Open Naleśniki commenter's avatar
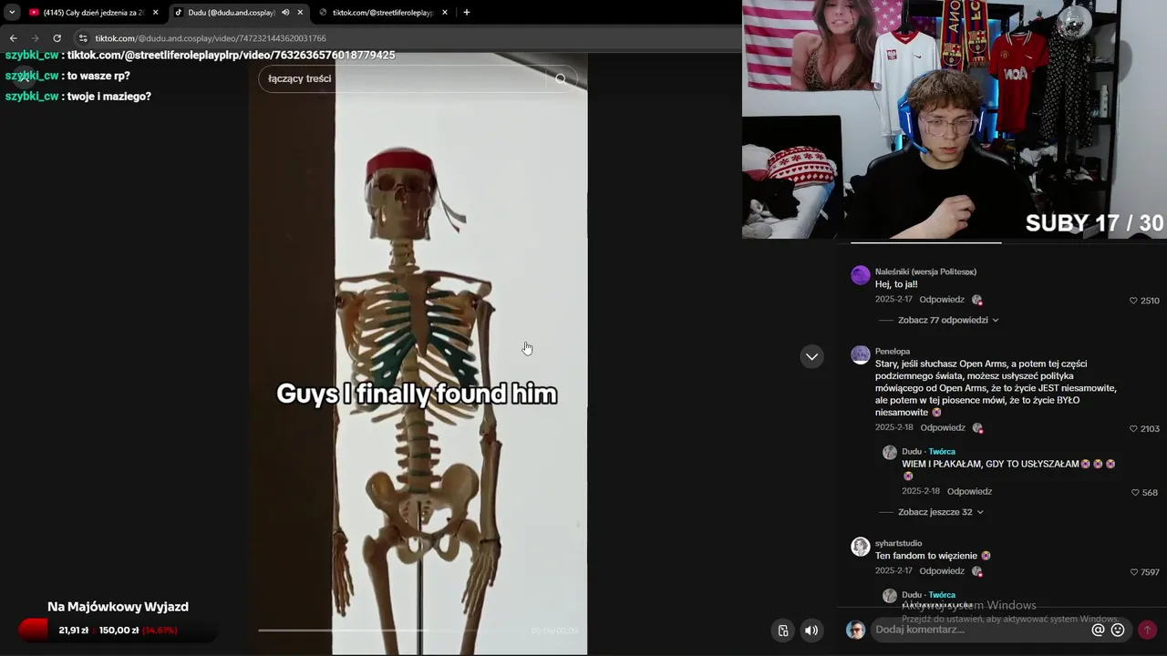1167x656 pixels. 861,276
